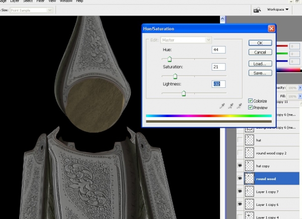This screenshot has width=302, height=219.
Task: Click the Layer 1 copy 7 thumbnail
Action: click(x=250, y=191)
